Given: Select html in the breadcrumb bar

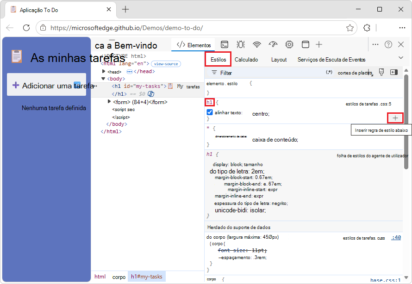Looking at the screenshot, I should coord(100,277).
